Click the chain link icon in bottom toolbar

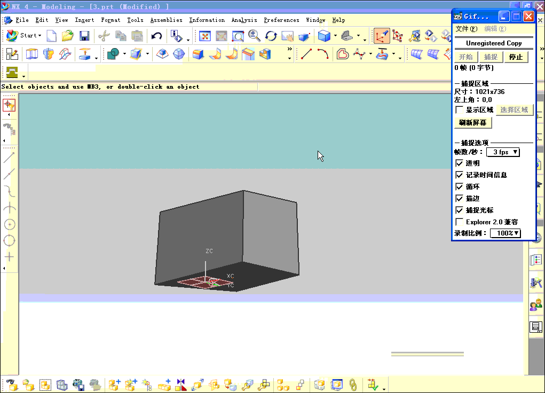353,385
